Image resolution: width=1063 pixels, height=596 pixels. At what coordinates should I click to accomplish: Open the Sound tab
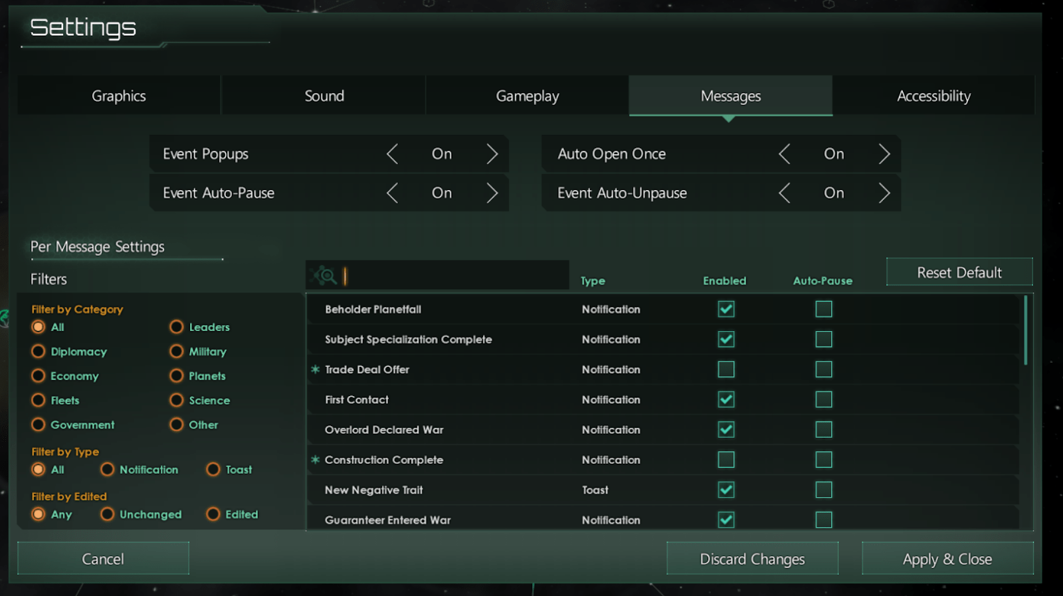[x=324, y=96]
